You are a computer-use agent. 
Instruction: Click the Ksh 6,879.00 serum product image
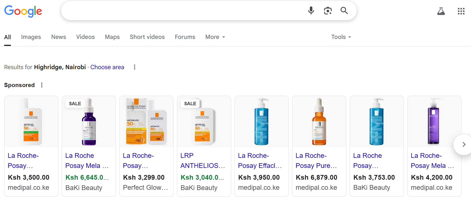point(319,121)
